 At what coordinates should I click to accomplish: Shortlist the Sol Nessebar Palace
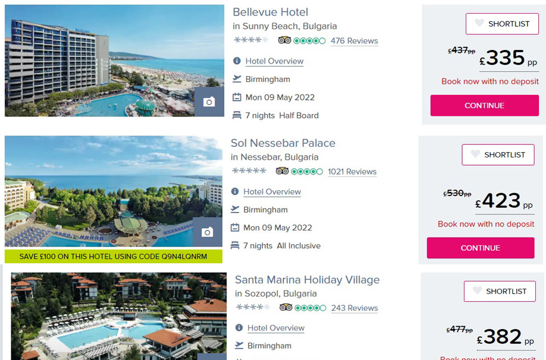click(498, 154)
